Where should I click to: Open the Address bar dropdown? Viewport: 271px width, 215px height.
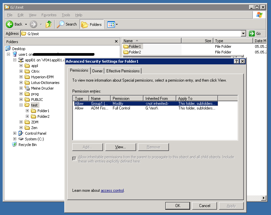(x=244, y=34)
